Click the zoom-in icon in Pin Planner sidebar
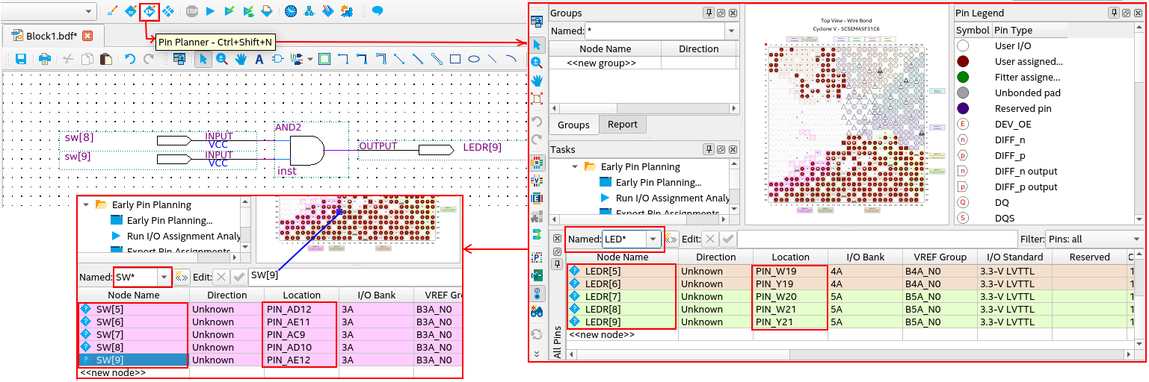The width and height of the screenshot is (1149, 382). coord(537,63)
